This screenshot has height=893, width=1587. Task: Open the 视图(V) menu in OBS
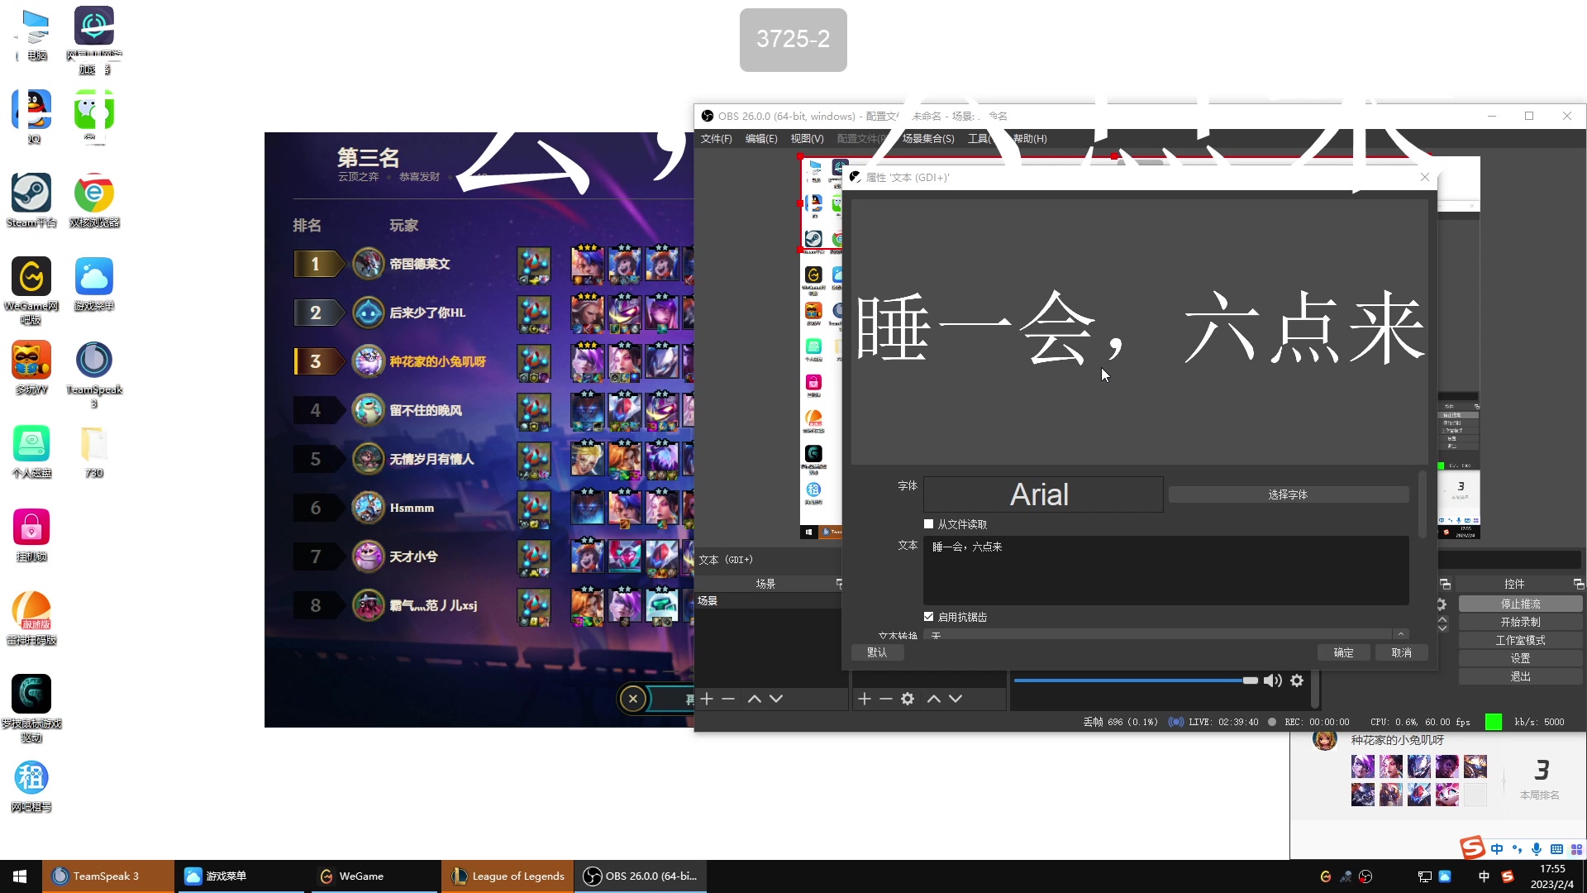pos(807,138)
